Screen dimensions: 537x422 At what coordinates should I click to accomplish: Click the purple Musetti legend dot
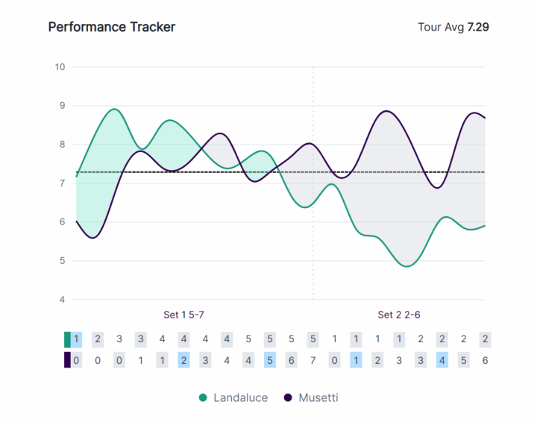point(289,398)
